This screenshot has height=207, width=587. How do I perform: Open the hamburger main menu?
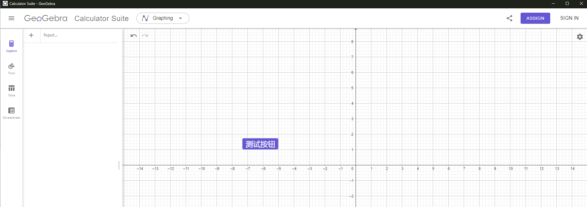11,18
